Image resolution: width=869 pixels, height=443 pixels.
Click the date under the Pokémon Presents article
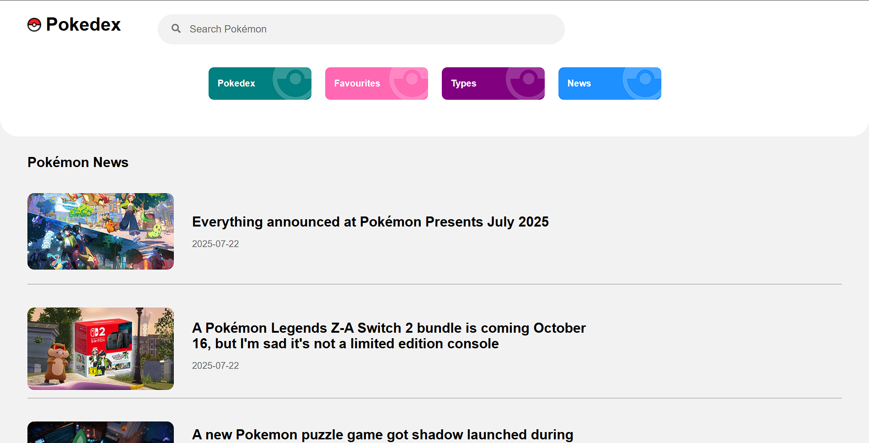[215, 244]
